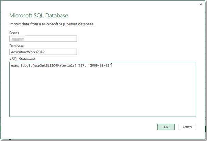Click the Cancel button

point(187,127)
